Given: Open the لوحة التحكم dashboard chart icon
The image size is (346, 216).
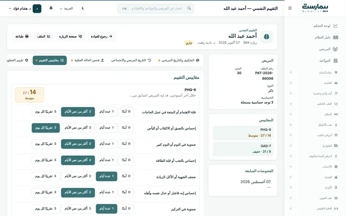Looking at the screenshot, I should click(x=336, y=26).
